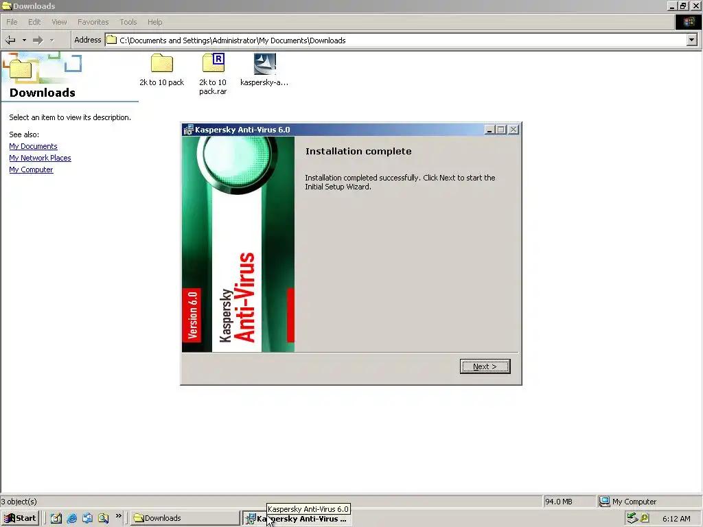Follow the My Network Places link
703x527 pixels.
click(x=40, y=158)
